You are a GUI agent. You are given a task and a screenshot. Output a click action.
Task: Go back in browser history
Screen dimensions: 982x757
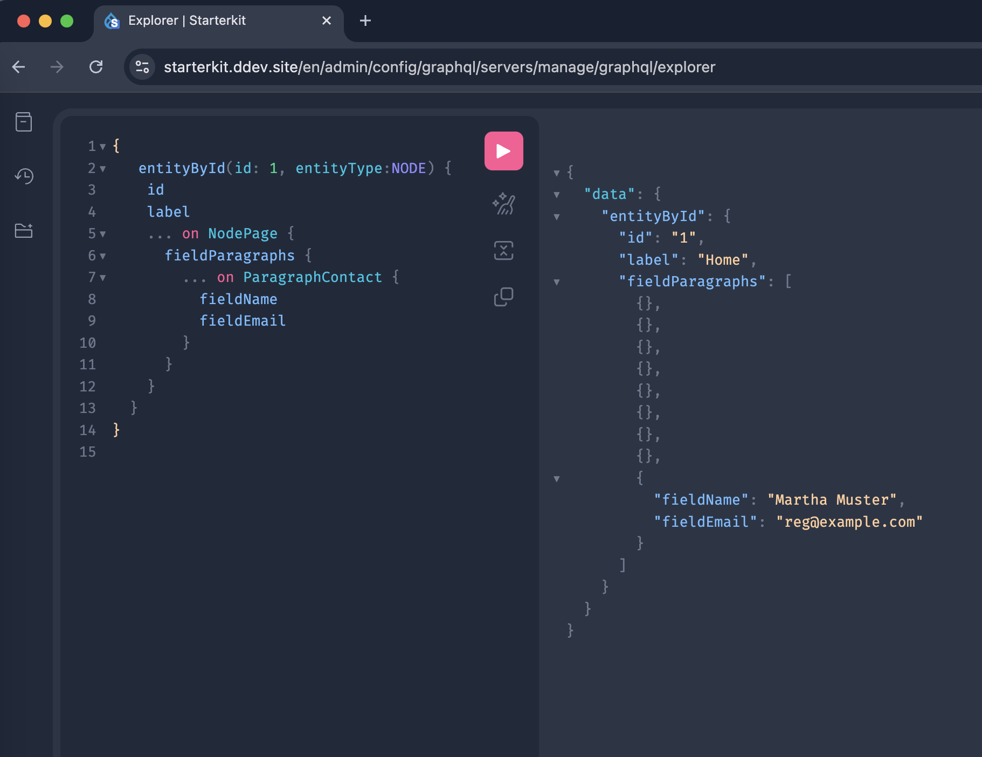pos(19,67)
